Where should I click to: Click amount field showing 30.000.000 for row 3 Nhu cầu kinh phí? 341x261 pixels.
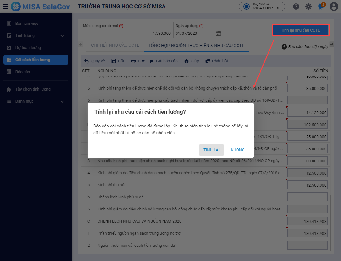307,161
